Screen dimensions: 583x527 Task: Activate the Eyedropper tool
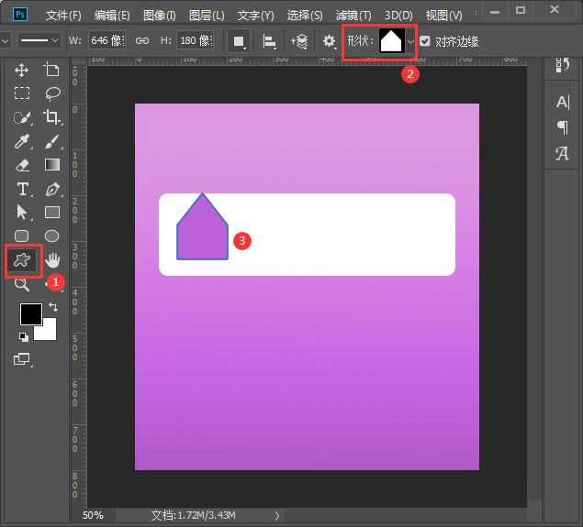(x=22, y=141)
